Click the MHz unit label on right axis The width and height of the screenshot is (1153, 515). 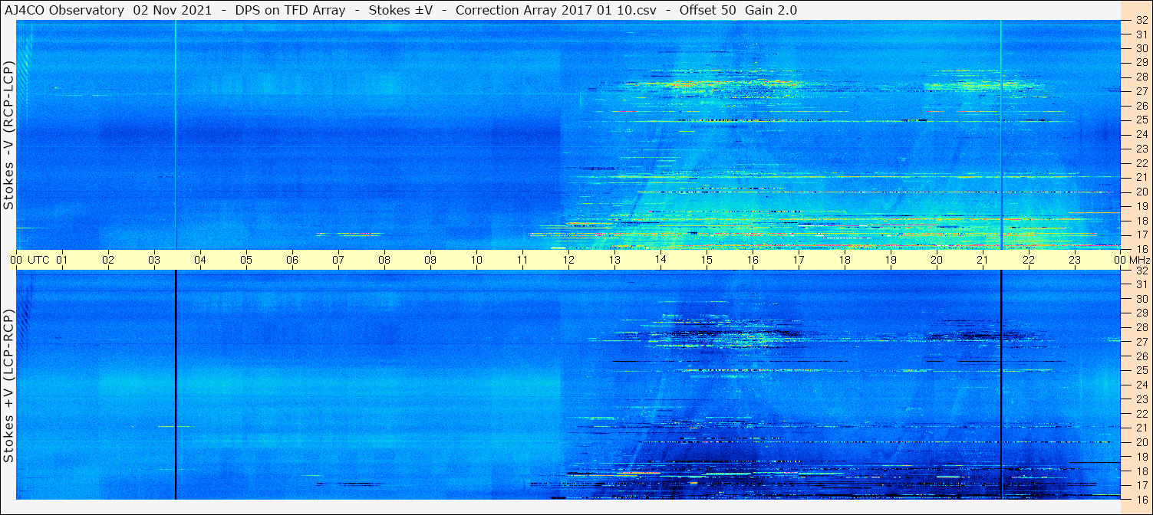[x=1140, y=260]
